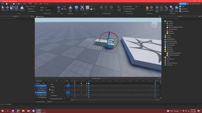
Task: Switch to the HOME ribbon tab
Action: (x=24, y=4)
